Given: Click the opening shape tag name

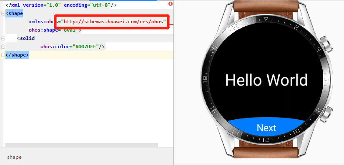Looking at the screenshot, I should (x=15, y=14).
